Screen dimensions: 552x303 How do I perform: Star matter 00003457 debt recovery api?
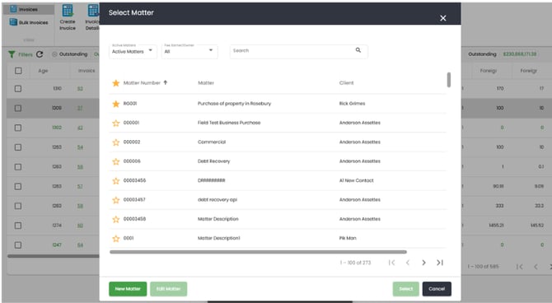pyautogui.click(x=116, y=200)
